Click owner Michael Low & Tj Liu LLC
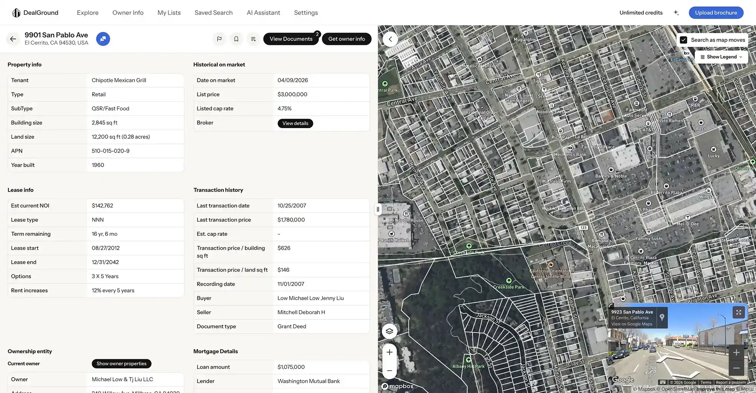The width and height of the screenshot is (756, 393). click(x=122, y=379)
